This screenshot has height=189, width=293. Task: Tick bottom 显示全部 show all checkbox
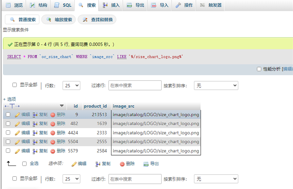pos(14,178)
